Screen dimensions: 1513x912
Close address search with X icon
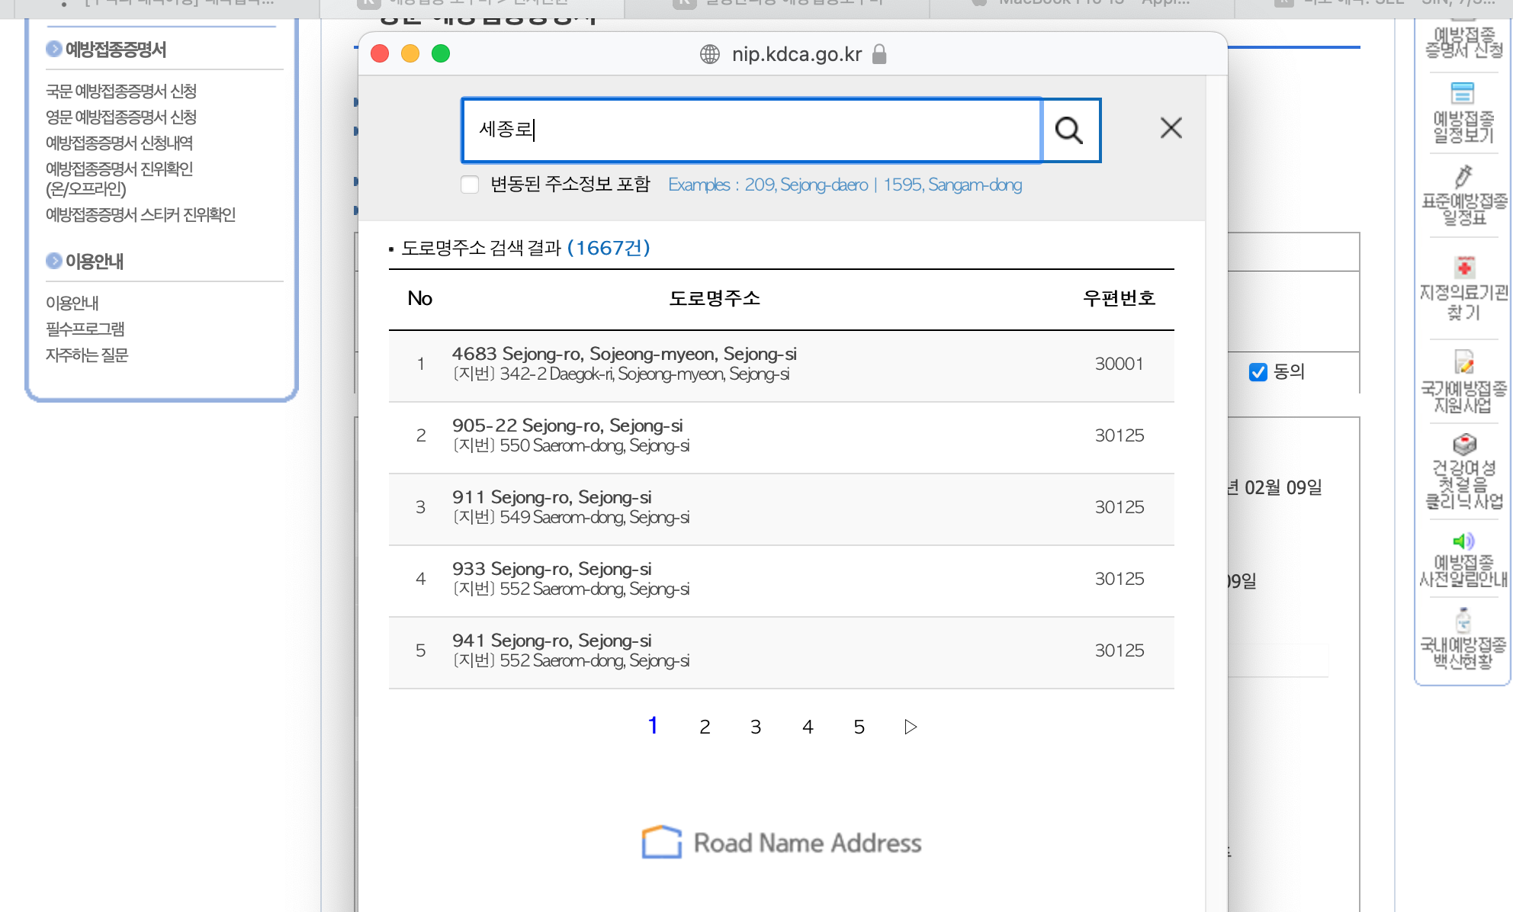coord(1171,128)
